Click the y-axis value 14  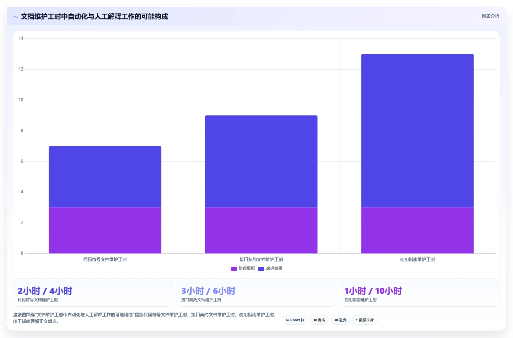coord(21,38)
